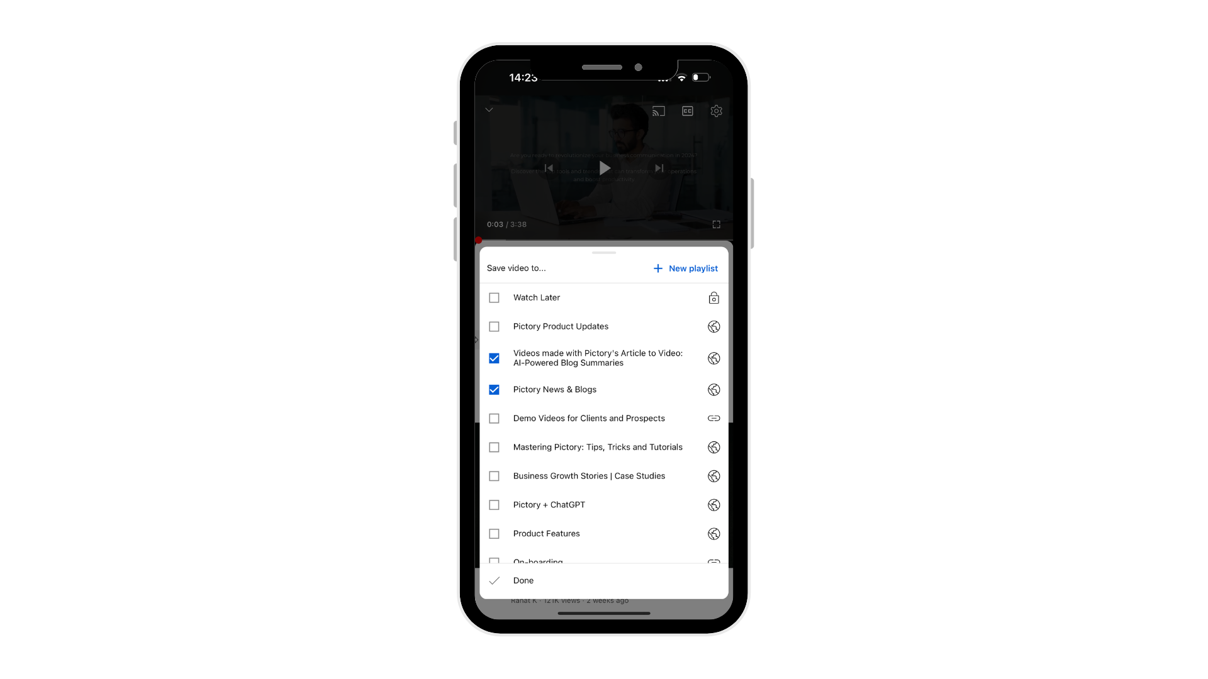Image resolution: width=1208 pixels, height=679 pixels.
Task: Uncheck Pictory News & Blogs playlist
Action: point(494,390)
